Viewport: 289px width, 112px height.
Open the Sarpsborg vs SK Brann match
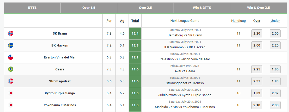pos(185,35)
